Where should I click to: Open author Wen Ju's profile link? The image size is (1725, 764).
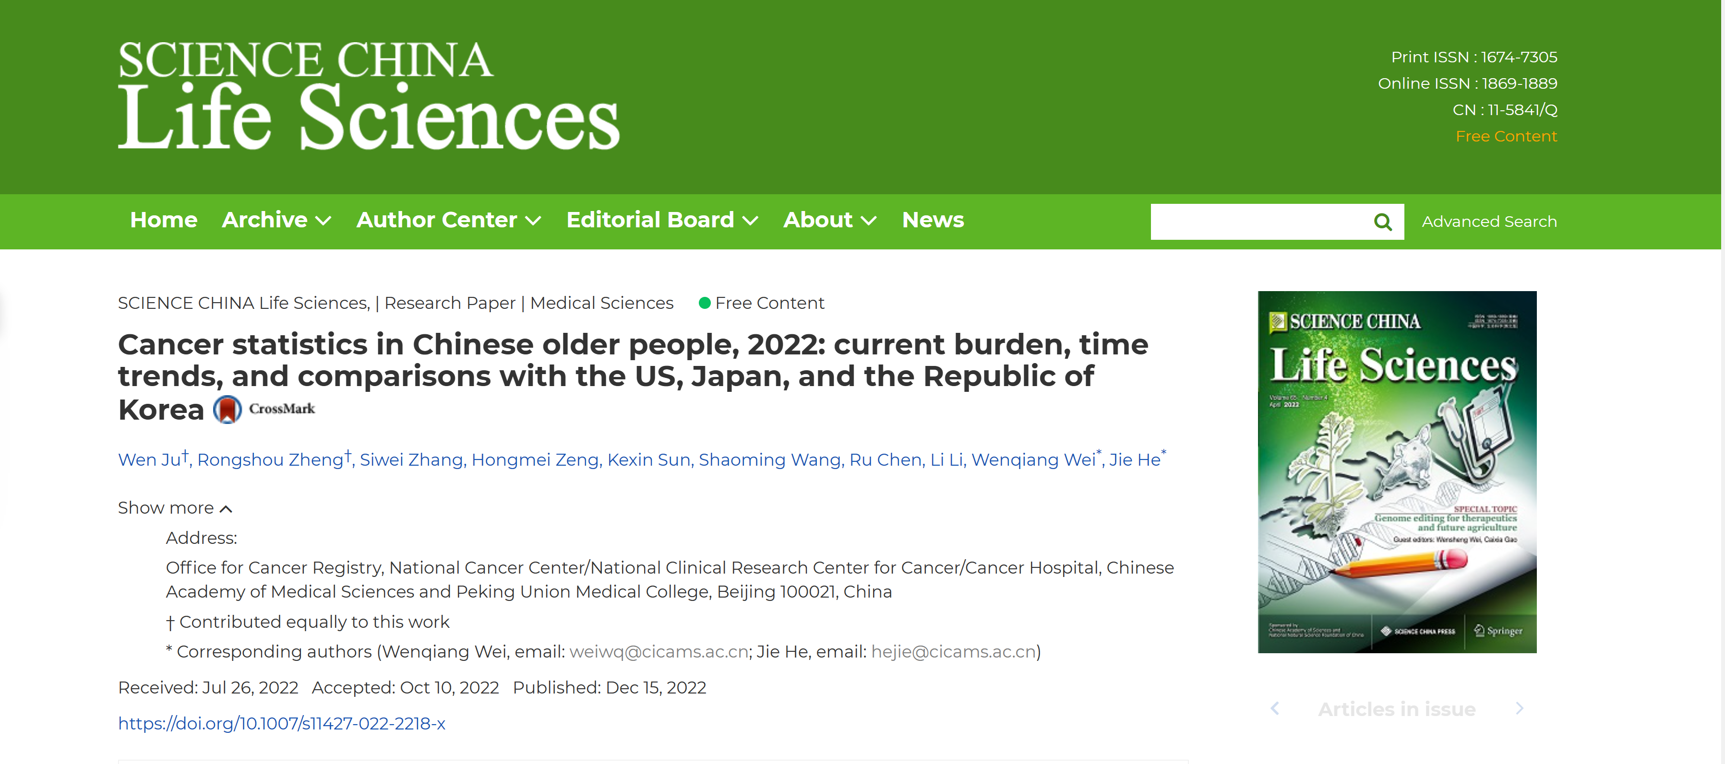[x=149, y=459]
